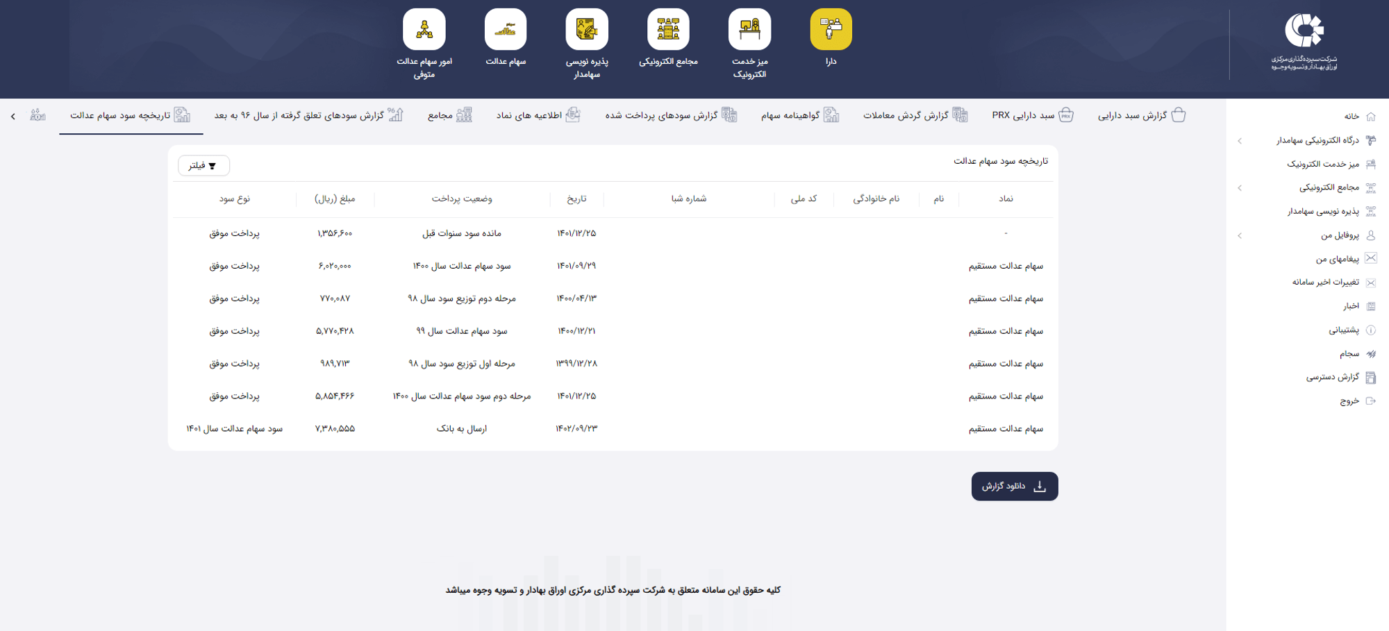Select row سود سهام عدالت سال ۱۴۰۰
Image resolution: width=1389 pixels, height=631 pixels.
(613, 266)
